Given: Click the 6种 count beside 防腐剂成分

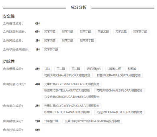Looking at the screenshot, I should pos(38,32).
